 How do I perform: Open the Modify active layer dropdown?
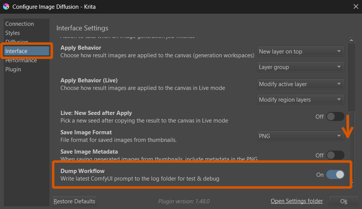[300, 84]
